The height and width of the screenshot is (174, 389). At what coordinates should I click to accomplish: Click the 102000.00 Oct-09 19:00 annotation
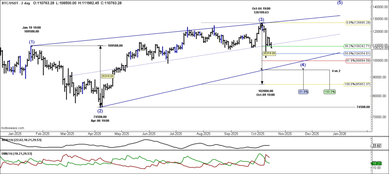click(266, 93)
